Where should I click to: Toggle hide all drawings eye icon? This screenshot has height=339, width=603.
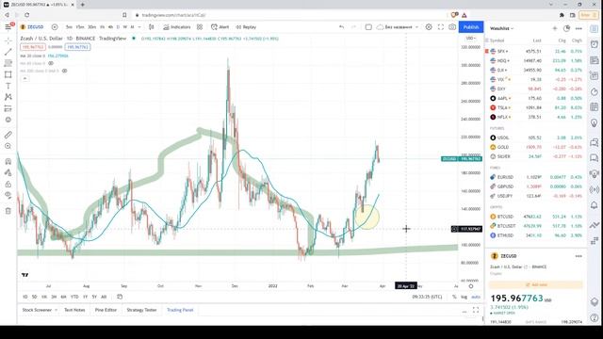click(8, 195)
